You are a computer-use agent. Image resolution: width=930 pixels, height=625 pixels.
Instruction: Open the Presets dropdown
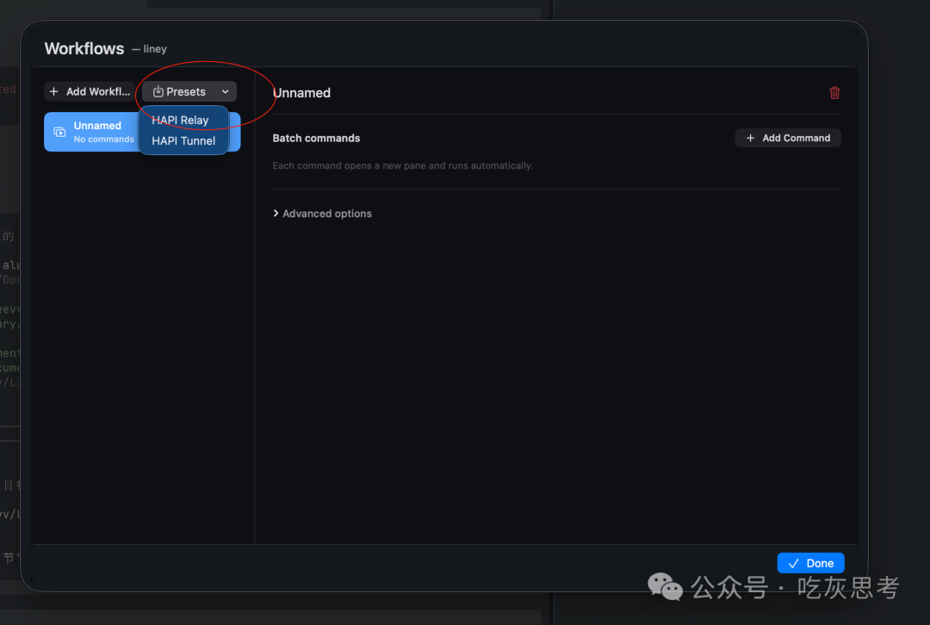pos(189,92)
